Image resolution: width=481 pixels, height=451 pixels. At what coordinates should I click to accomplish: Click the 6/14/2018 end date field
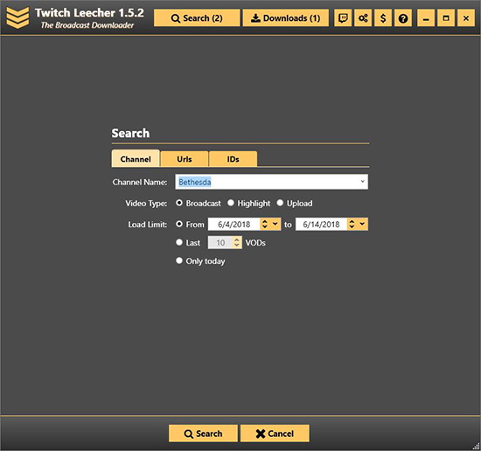point(321,224)
